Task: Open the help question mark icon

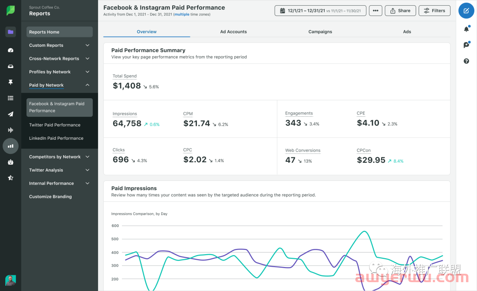Action: pyautogui.click(x=466, y=61)
